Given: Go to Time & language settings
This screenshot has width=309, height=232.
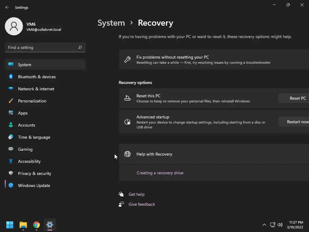Looking at the screenshot, I should (x=34, y=137).
